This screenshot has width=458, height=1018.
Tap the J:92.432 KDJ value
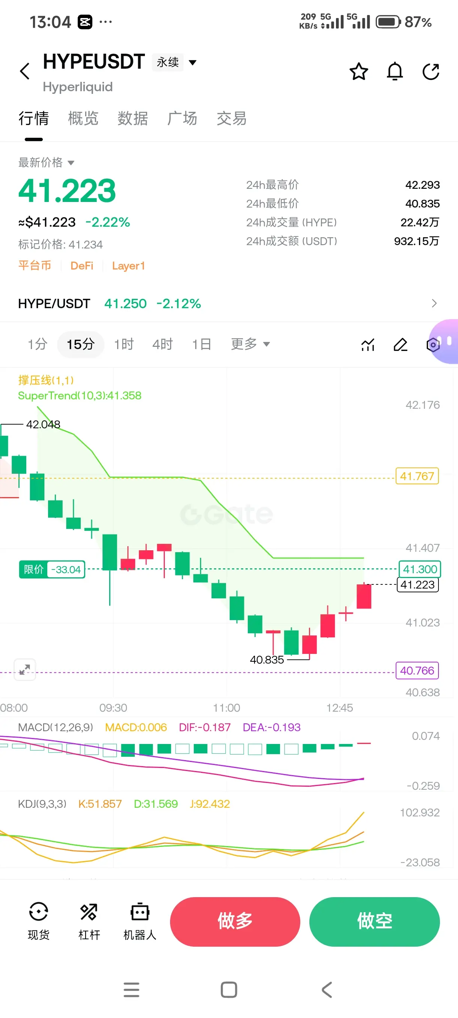click(210, 804)
